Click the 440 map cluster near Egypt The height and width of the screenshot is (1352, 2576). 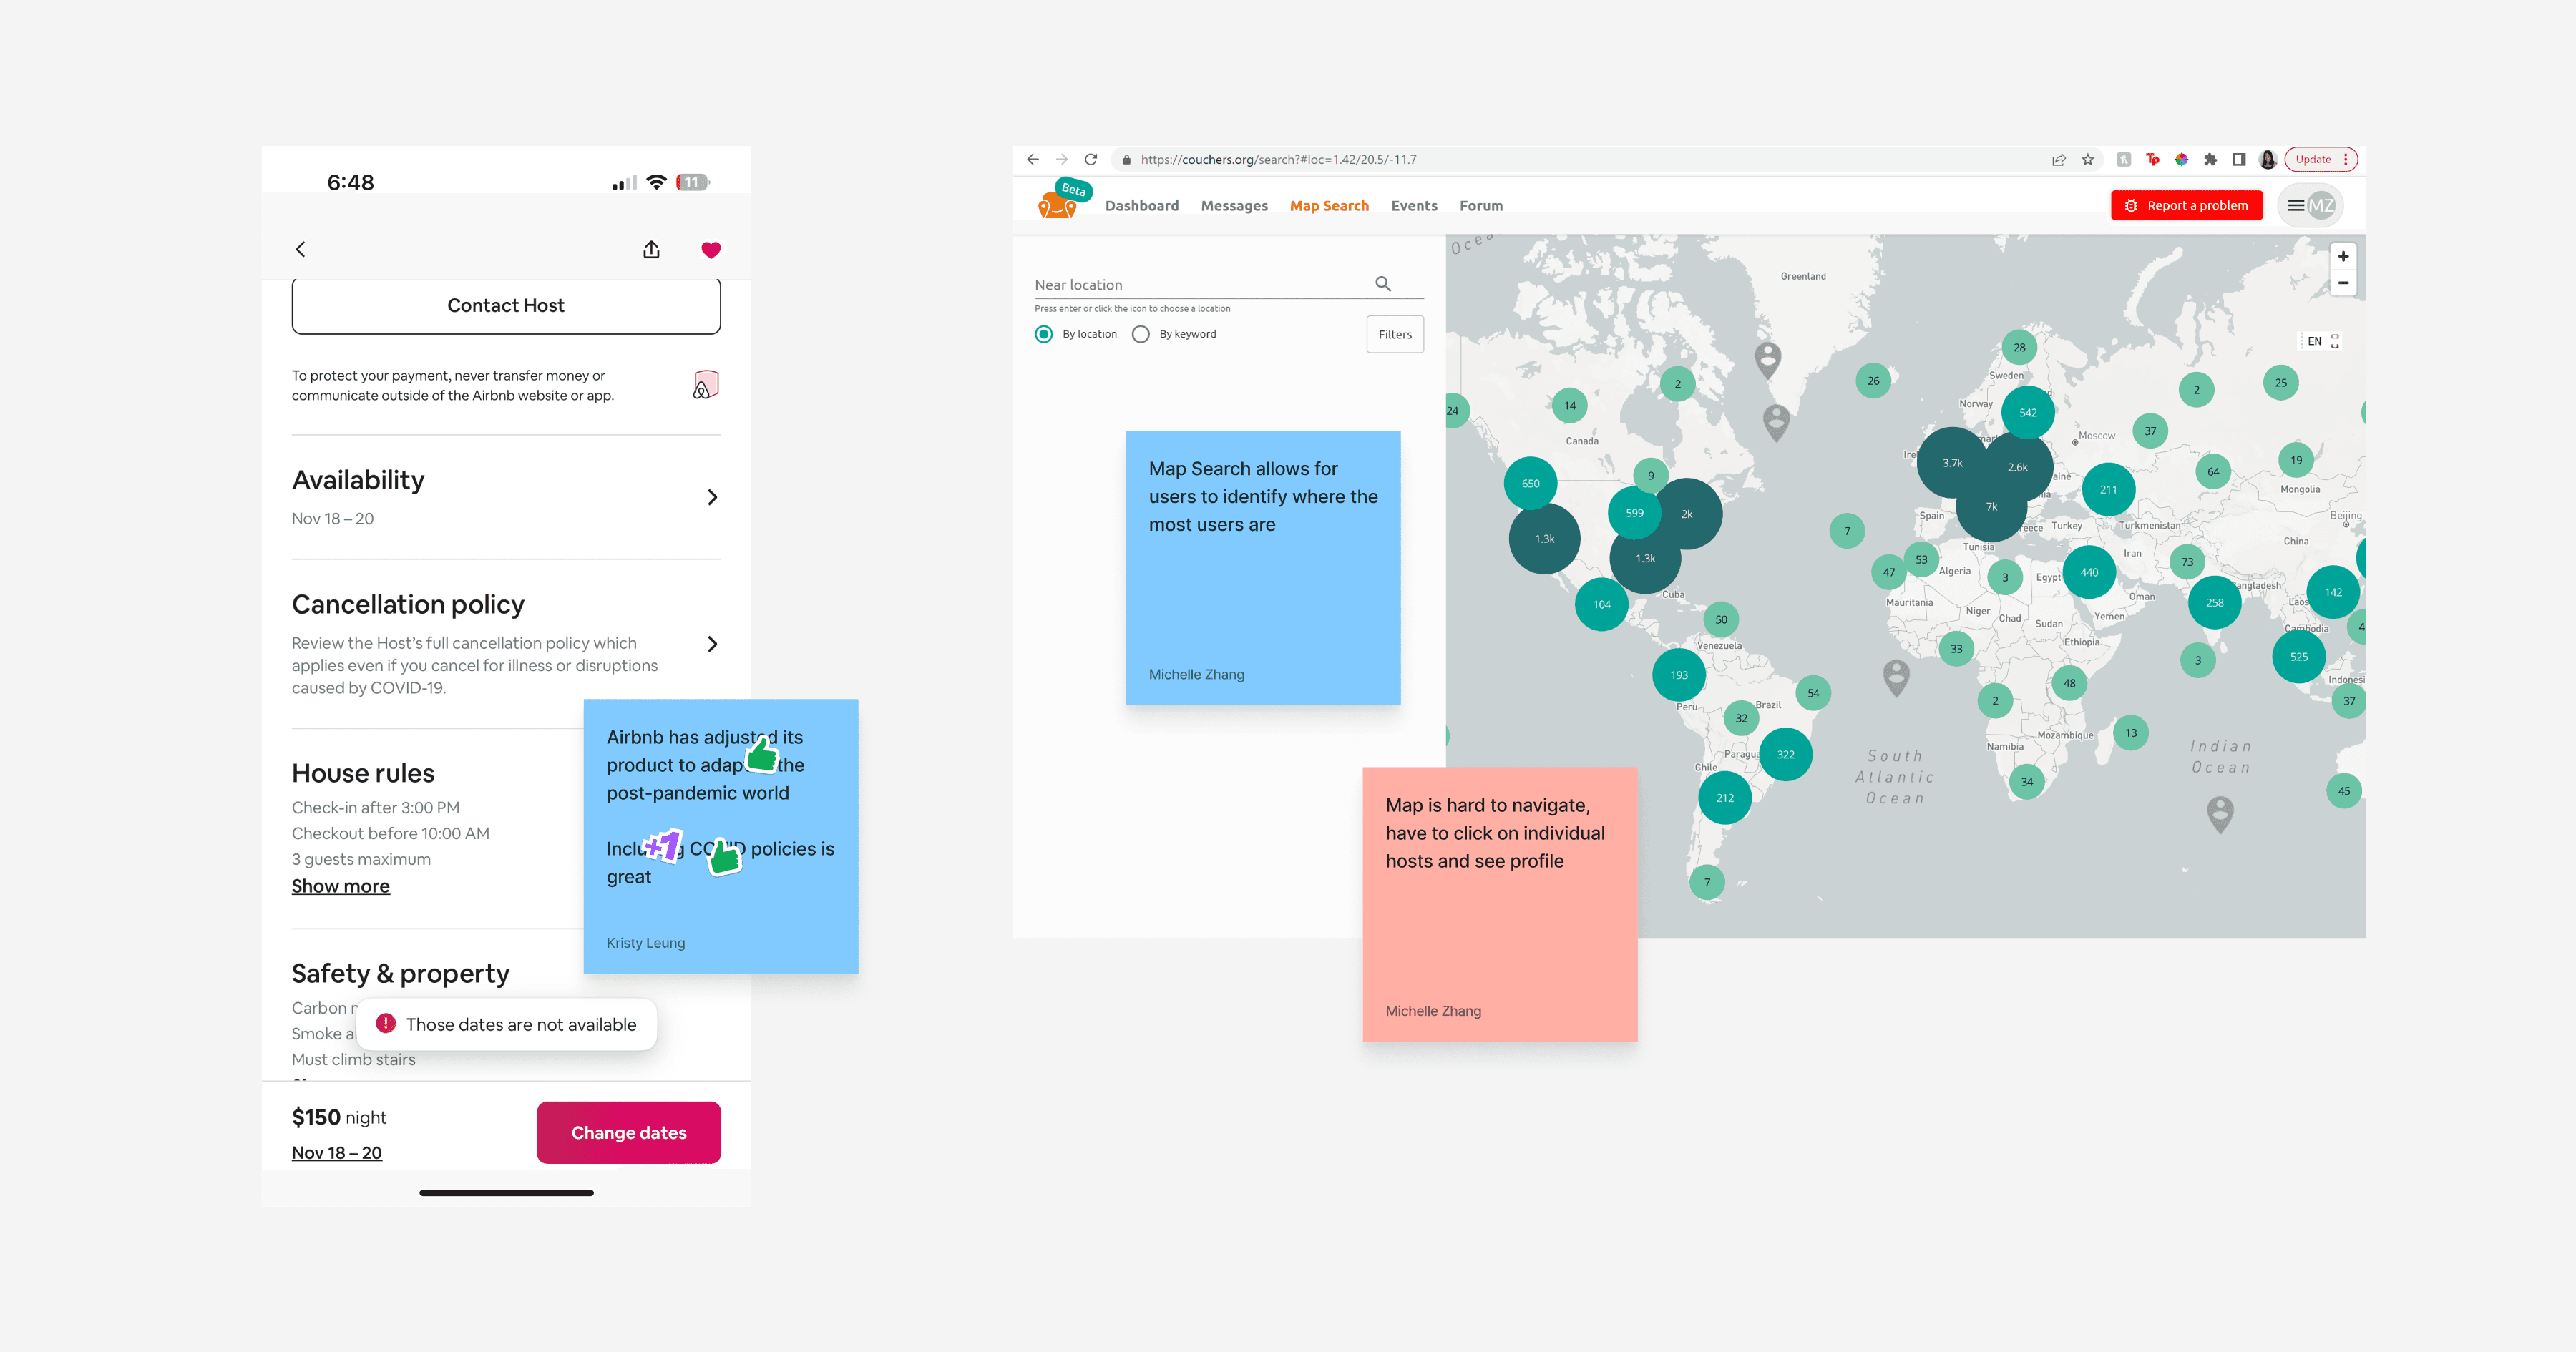[x=2089, y=572]
